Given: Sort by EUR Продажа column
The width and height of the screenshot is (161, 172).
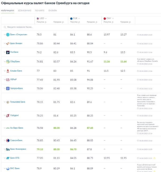Looking at the screenshot, I should (x=97, y=22).
